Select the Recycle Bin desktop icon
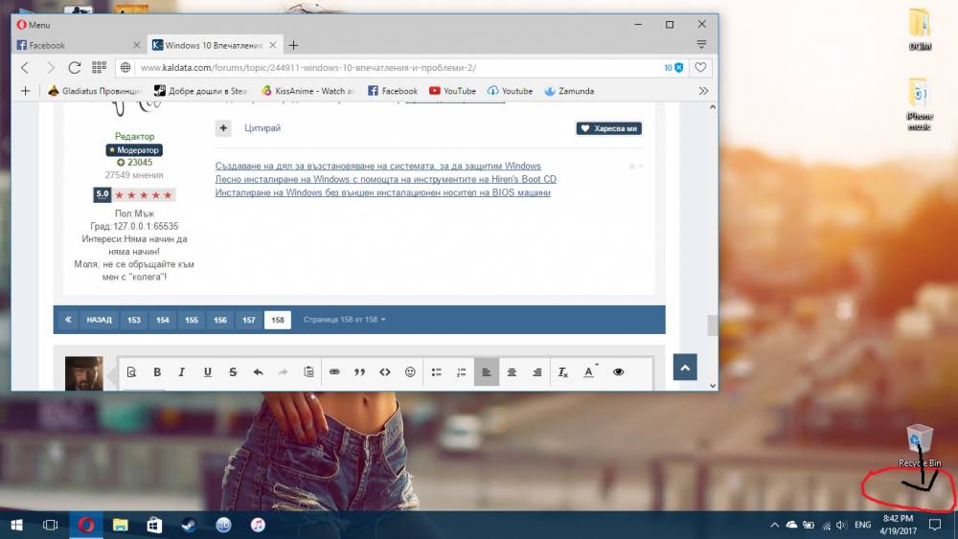958x539 pixels. click(920, 446)
